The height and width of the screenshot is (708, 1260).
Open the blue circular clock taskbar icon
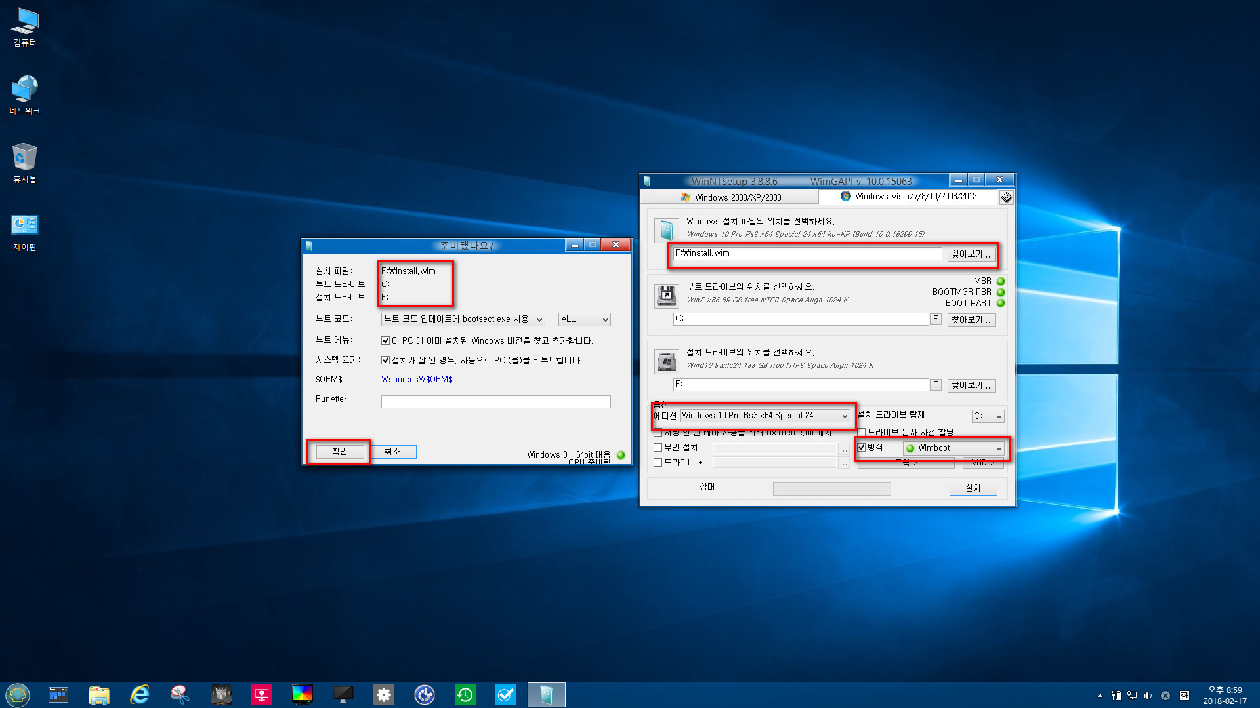[425, 695]
